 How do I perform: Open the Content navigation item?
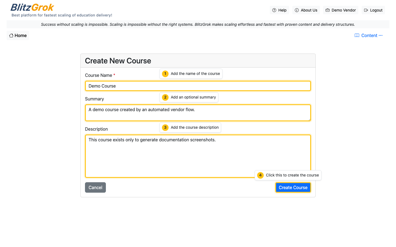point(369,35)
